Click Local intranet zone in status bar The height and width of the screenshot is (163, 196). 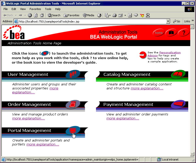tap(168, 159)
